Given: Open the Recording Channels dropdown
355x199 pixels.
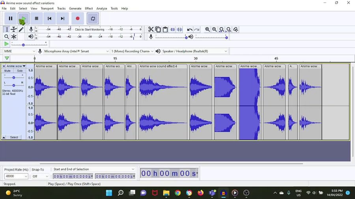Looking at the screenshot, I should [x=132, y=51].
